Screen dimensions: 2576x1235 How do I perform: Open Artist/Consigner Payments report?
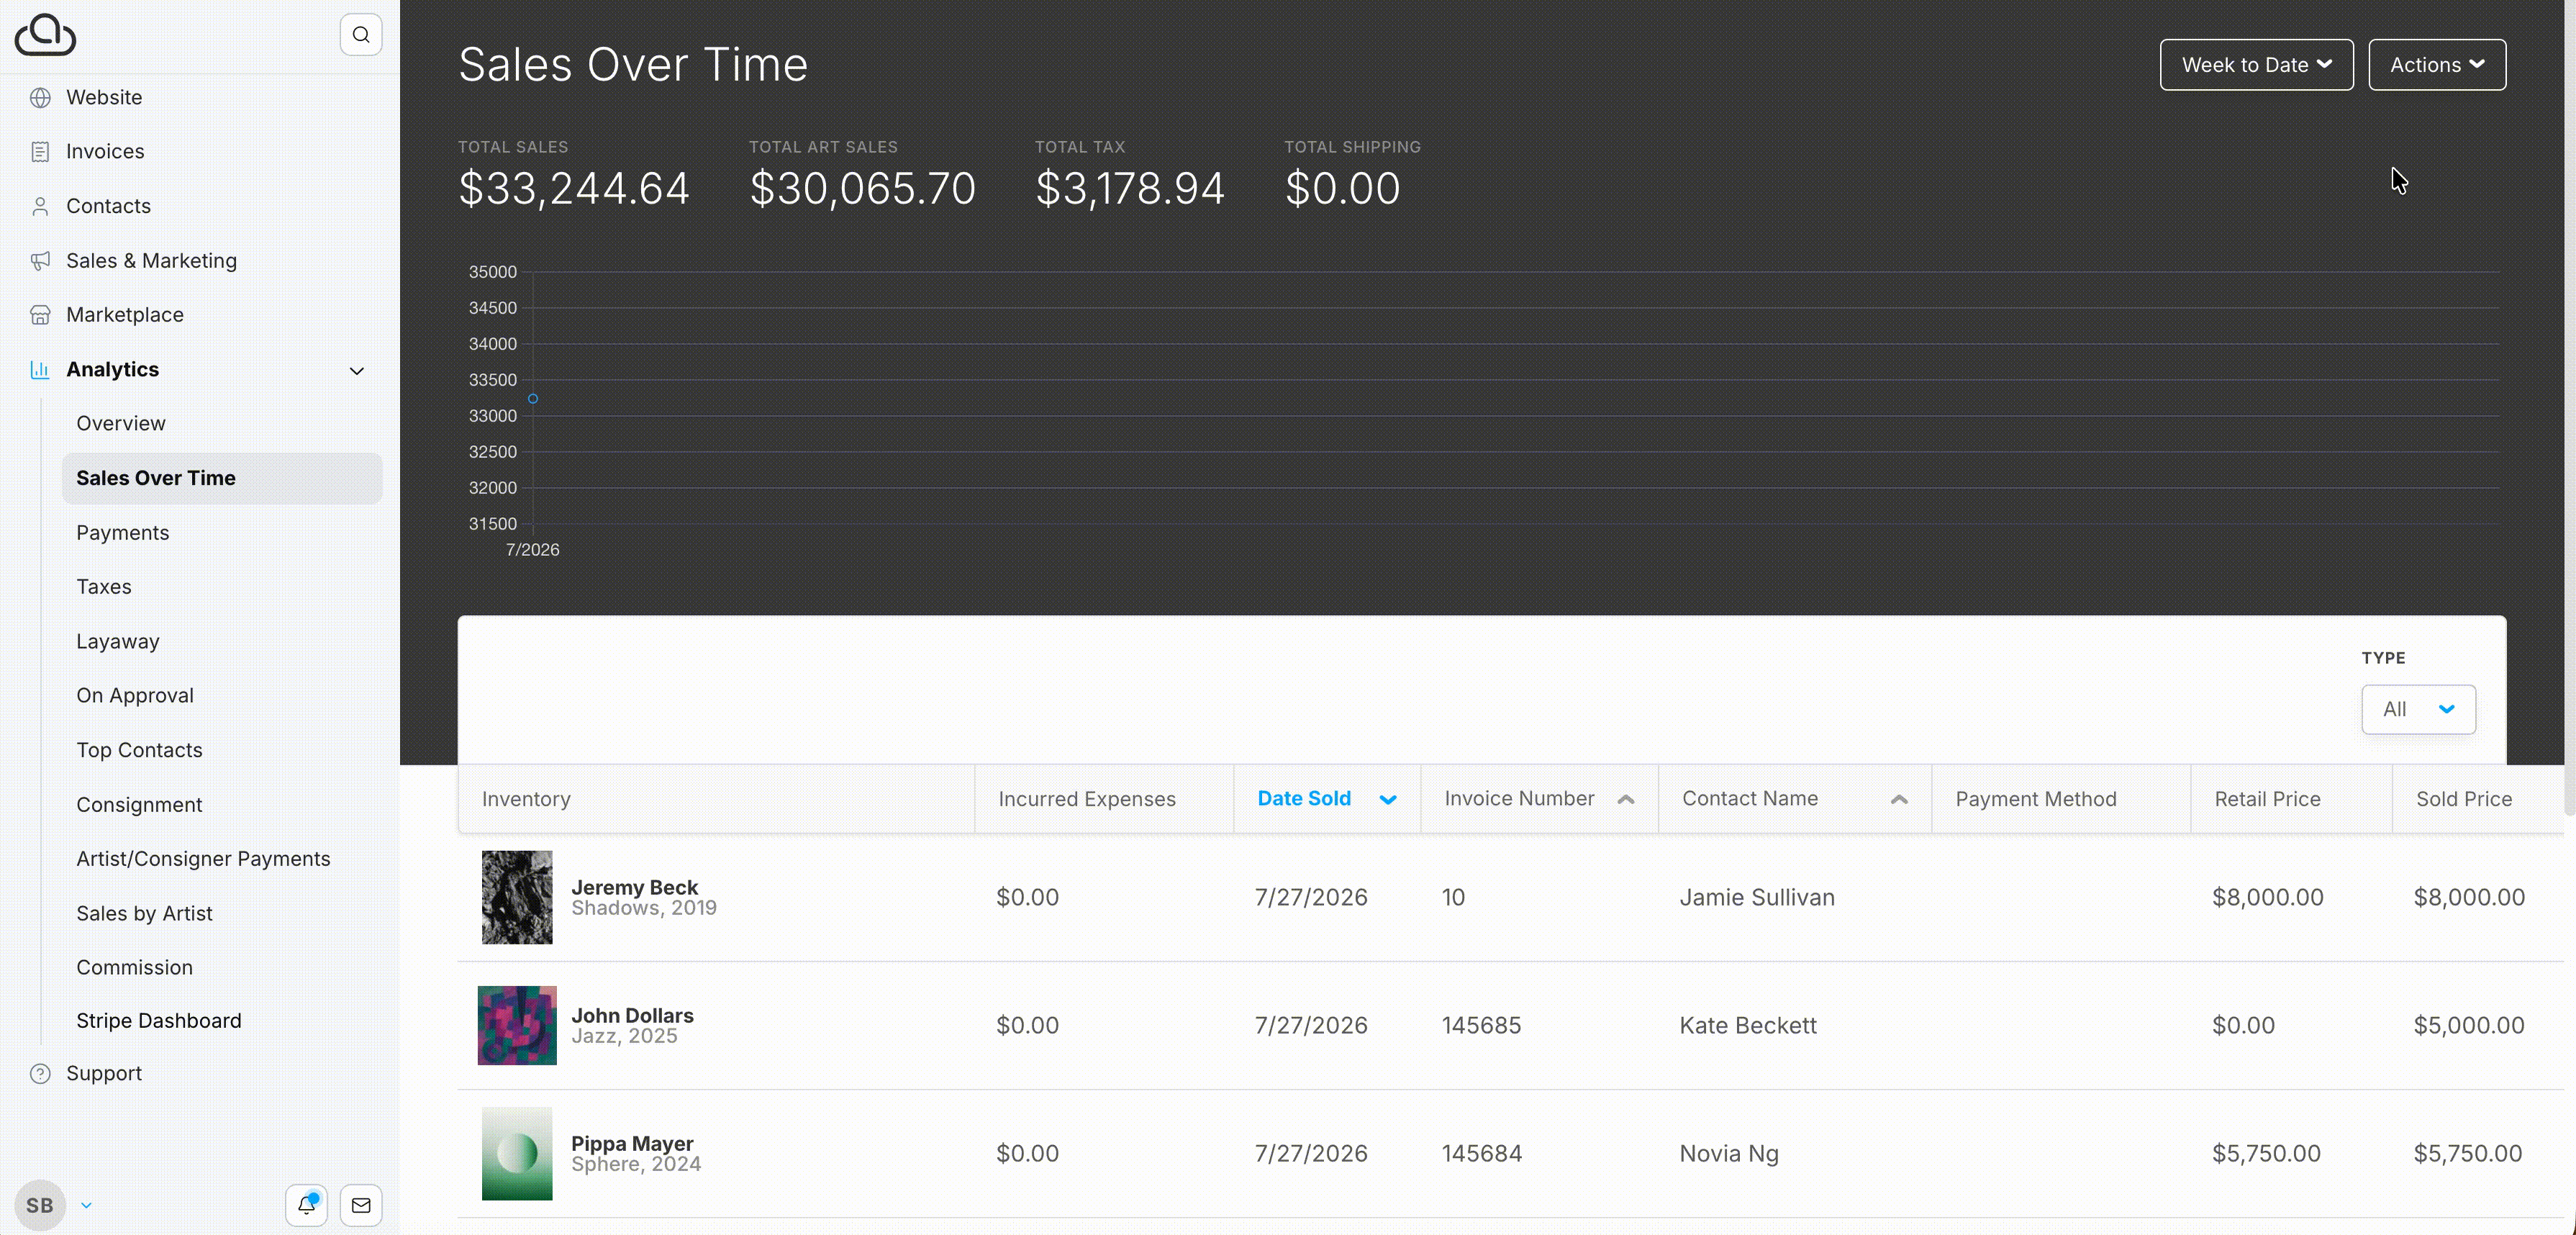[x=203, y=859]
